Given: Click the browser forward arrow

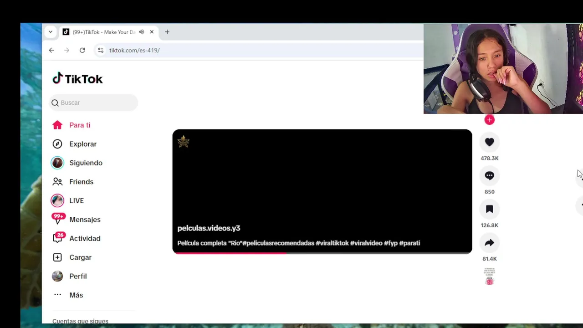Looking at the screenshot, I should click(67, 50).
